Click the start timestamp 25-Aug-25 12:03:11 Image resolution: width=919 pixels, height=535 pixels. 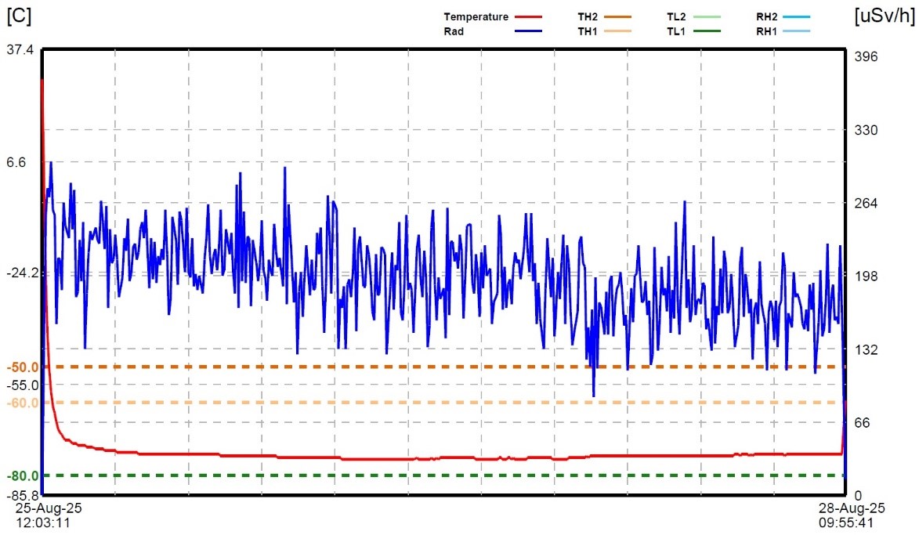pos(49,515)
